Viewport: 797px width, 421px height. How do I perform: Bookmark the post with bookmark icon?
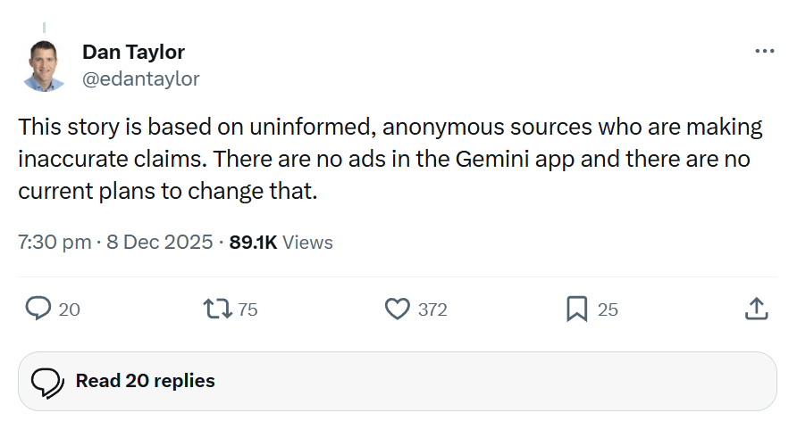point(576,309)
